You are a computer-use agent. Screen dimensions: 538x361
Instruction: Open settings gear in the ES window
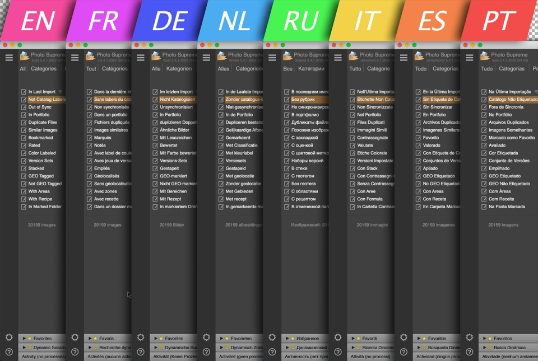point(403,337)
